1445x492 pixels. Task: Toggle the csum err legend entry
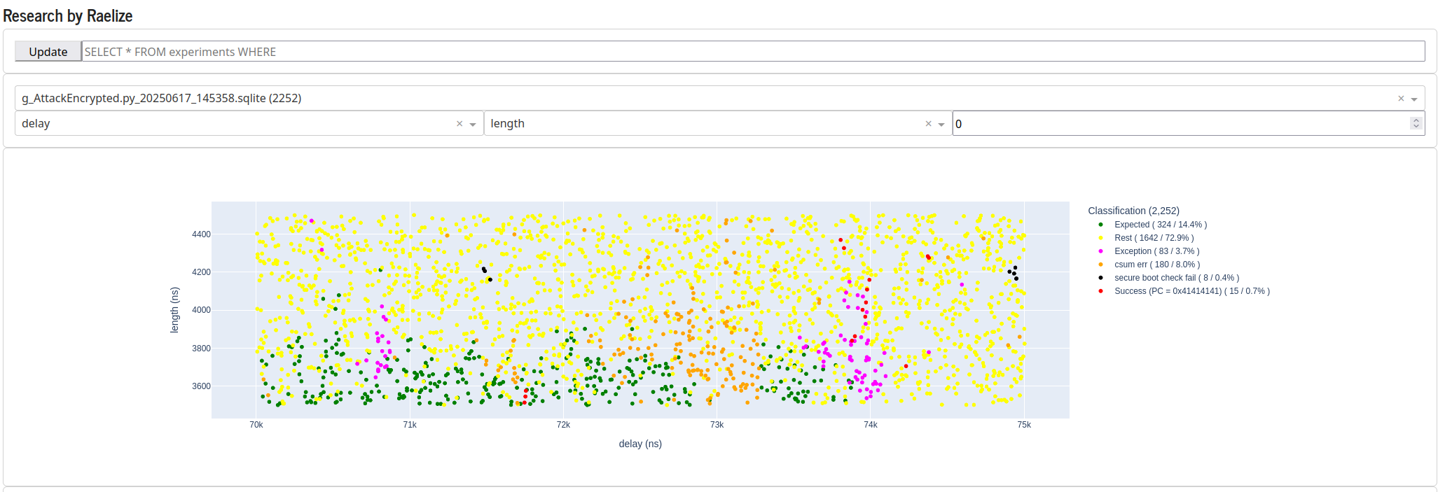[1156, 265]
